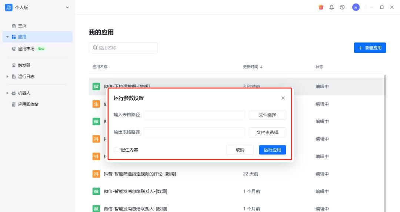Click 编辑中 status in the 22 天前 row
Image resolution: width=400 pixels, height=212 pixels.
(322, 174)
